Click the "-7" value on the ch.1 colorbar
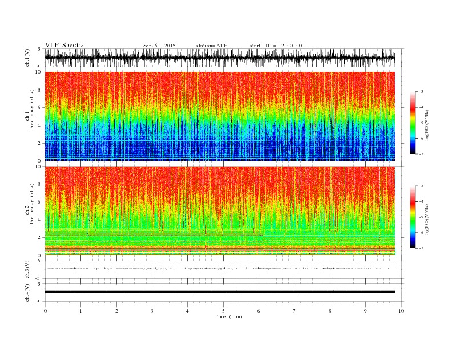Viewport: 452px width, 349px height. pyautogui.click(x=421, y=154)
